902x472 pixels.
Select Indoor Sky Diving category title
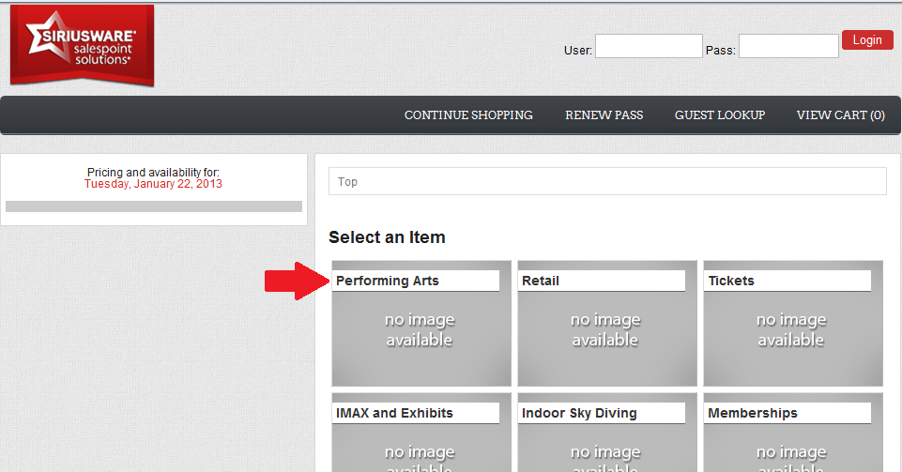click(579, 413)
